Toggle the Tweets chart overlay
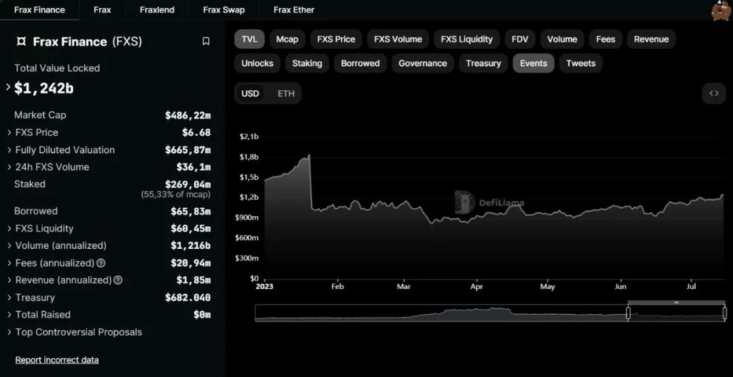This screenshot has height=377, width=733. [580, 63]
